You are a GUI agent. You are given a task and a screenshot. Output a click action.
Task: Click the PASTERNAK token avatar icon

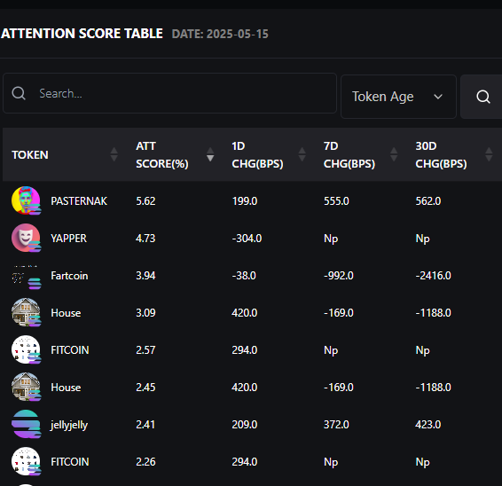26,200
